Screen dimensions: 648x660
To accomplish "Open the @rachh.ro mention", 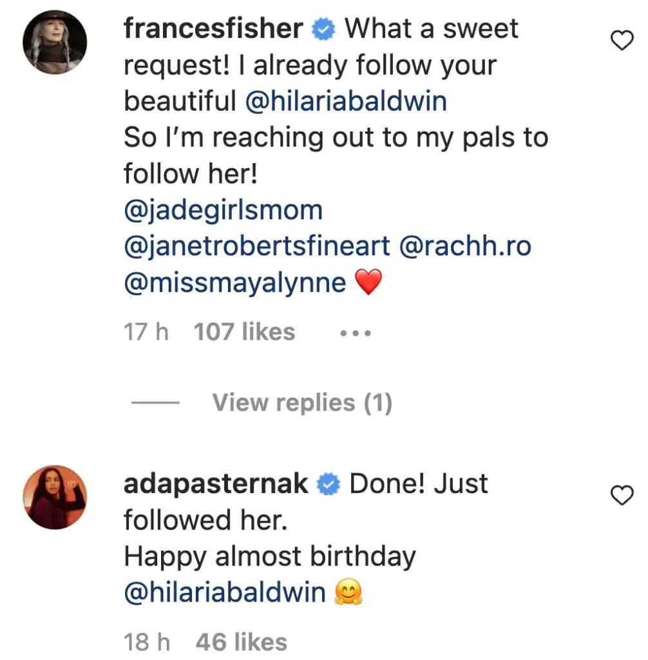I will tap(466, 246).
